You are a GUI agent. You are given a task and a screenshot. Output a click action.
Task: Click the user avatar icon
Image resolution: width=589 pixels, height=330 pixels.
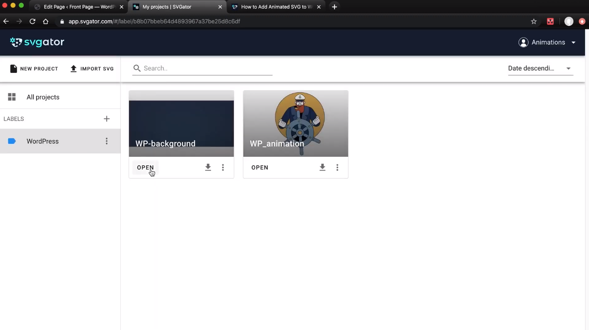tap(524, 42)
